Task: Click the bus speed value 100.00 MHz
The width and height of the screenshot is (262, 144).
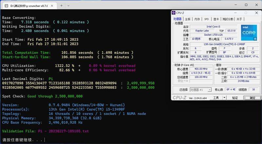Action: (x=201, y=77)
